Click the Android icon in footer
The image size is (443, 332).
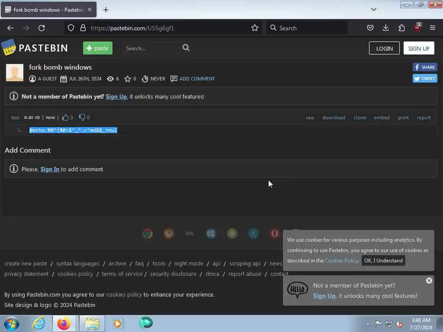[232, 233]
